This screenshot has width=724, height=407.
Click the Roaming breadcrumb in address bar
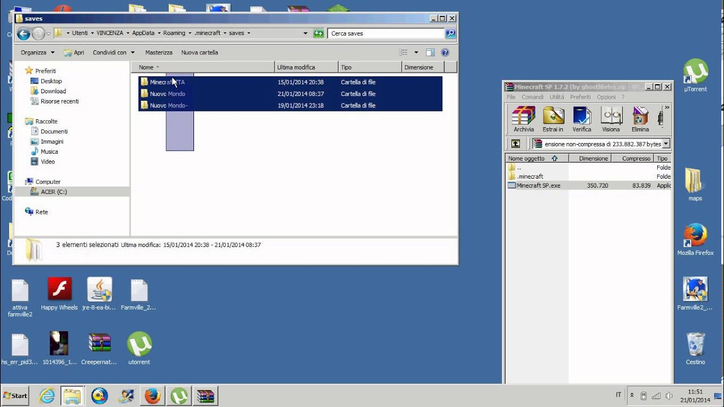click(174, 33)
